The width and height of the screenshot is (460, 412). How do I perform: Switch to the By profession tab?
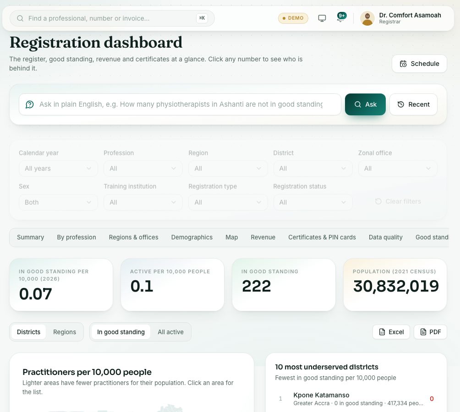[x=77, y=237]
